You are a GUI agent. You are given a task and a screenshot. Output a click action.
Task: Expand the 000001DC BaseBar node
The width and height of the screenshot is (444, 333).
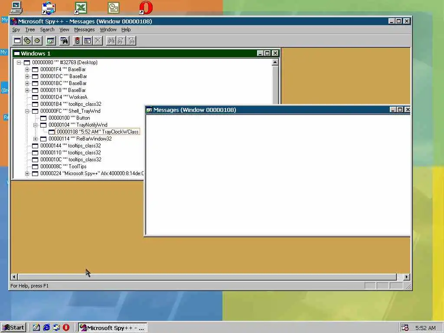point(27,76)
